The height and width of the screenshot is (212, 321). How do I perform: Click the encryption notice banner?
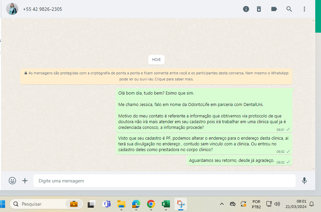point(156,76)
